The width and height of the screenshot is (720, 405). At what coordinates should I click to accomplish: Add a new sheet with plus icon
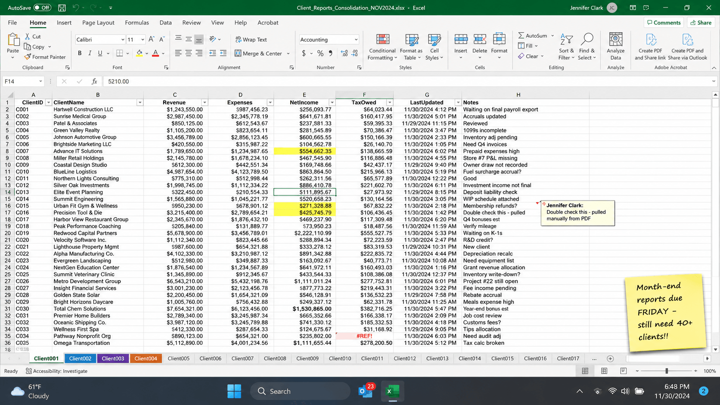pos(610,359)
